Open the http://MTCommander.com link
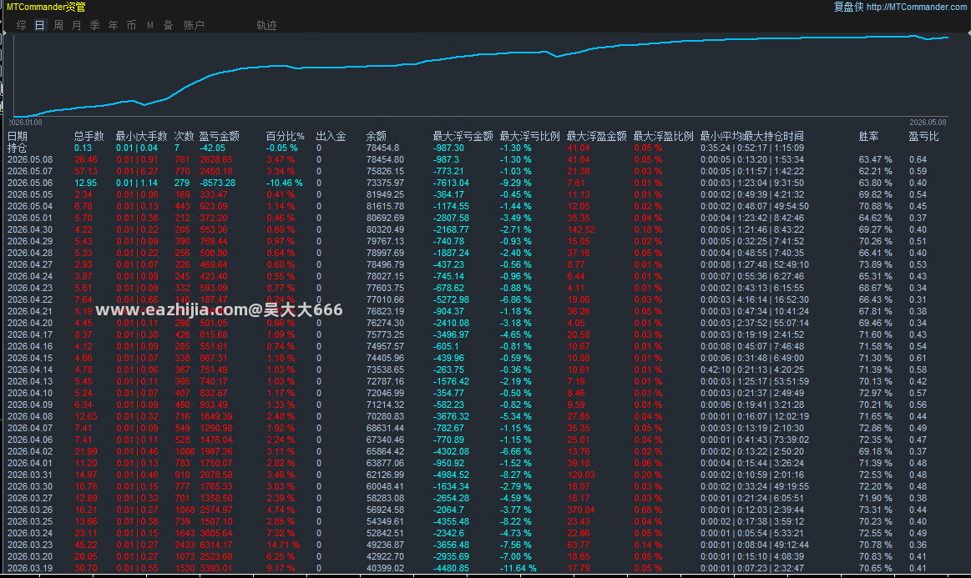Screen dimensions: 971x578 click(917, 7)
